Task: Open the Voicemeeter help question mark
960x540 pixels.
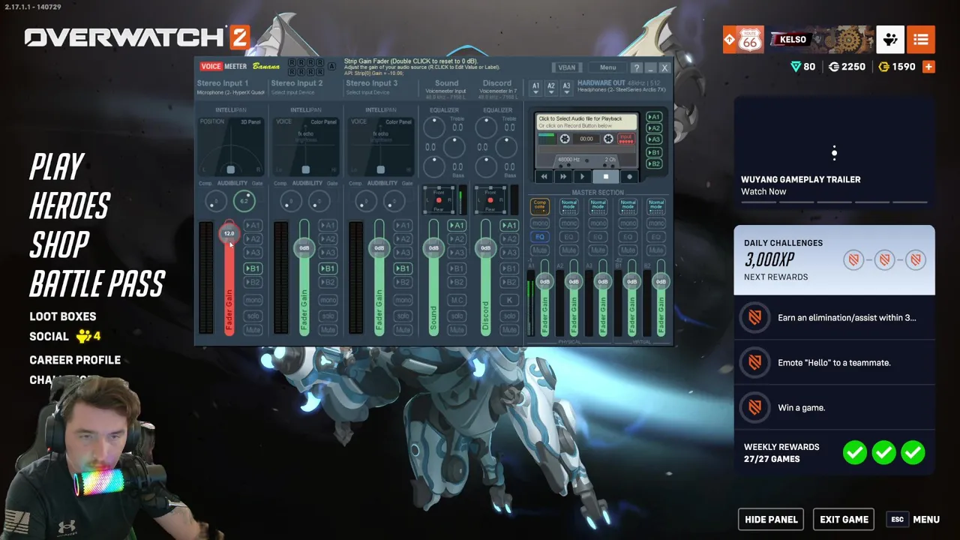Action: coord(636,67)
